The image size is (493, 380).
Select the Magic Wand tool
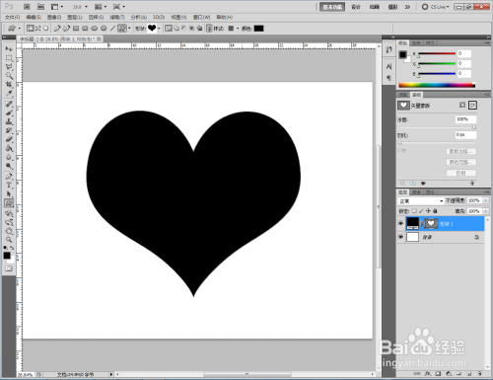click(x=9, y=76)
